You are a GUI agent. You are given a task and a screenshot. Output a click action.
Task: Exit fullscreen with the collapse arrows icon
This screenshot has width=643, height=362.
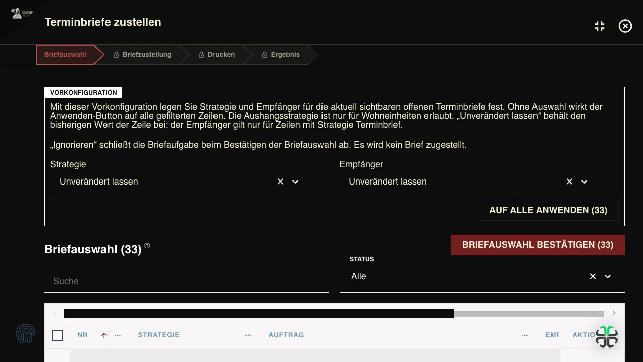[x=600, y=26]
